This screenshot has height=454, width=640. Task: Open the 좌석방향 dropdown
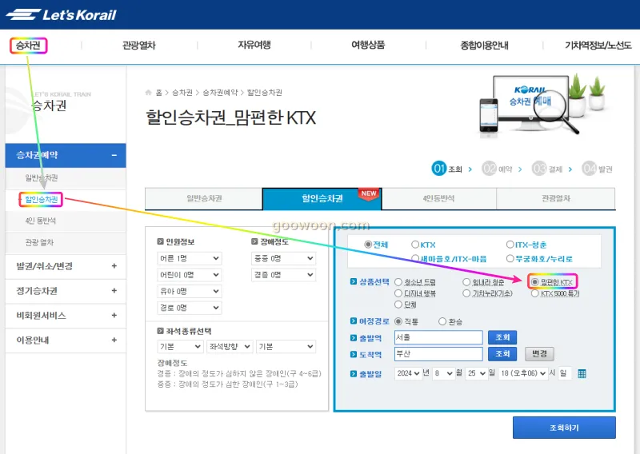pyautogui.click(x=230, y=346)
